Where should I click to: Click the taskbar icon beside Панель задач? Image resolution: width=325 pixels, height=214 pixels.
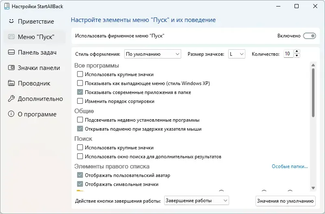11,52
